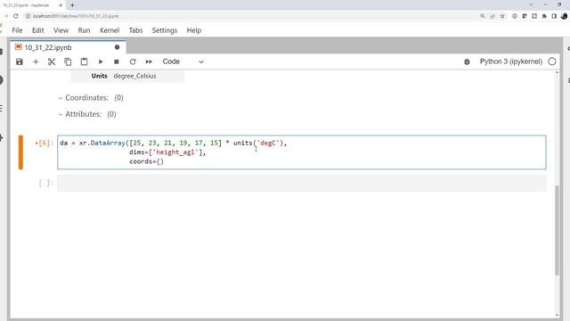
Task: Share this page from address bar
Action: pos(493,16)
